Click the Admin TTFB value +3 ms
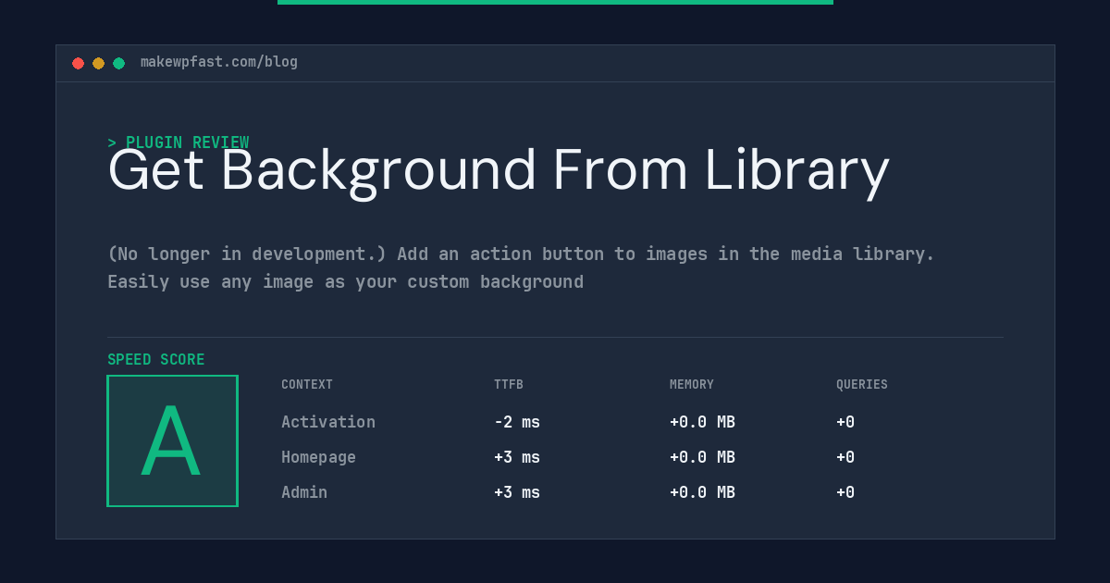This screenshot has width=1110, height=583. (517, 492)
